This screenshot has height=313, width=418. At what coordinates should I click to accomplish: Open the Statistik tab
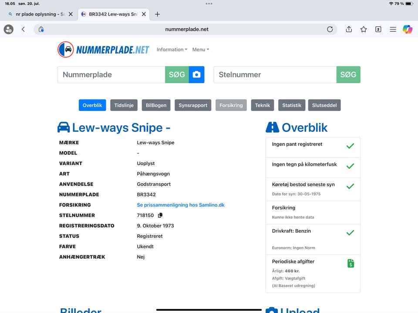coord(292,105)
